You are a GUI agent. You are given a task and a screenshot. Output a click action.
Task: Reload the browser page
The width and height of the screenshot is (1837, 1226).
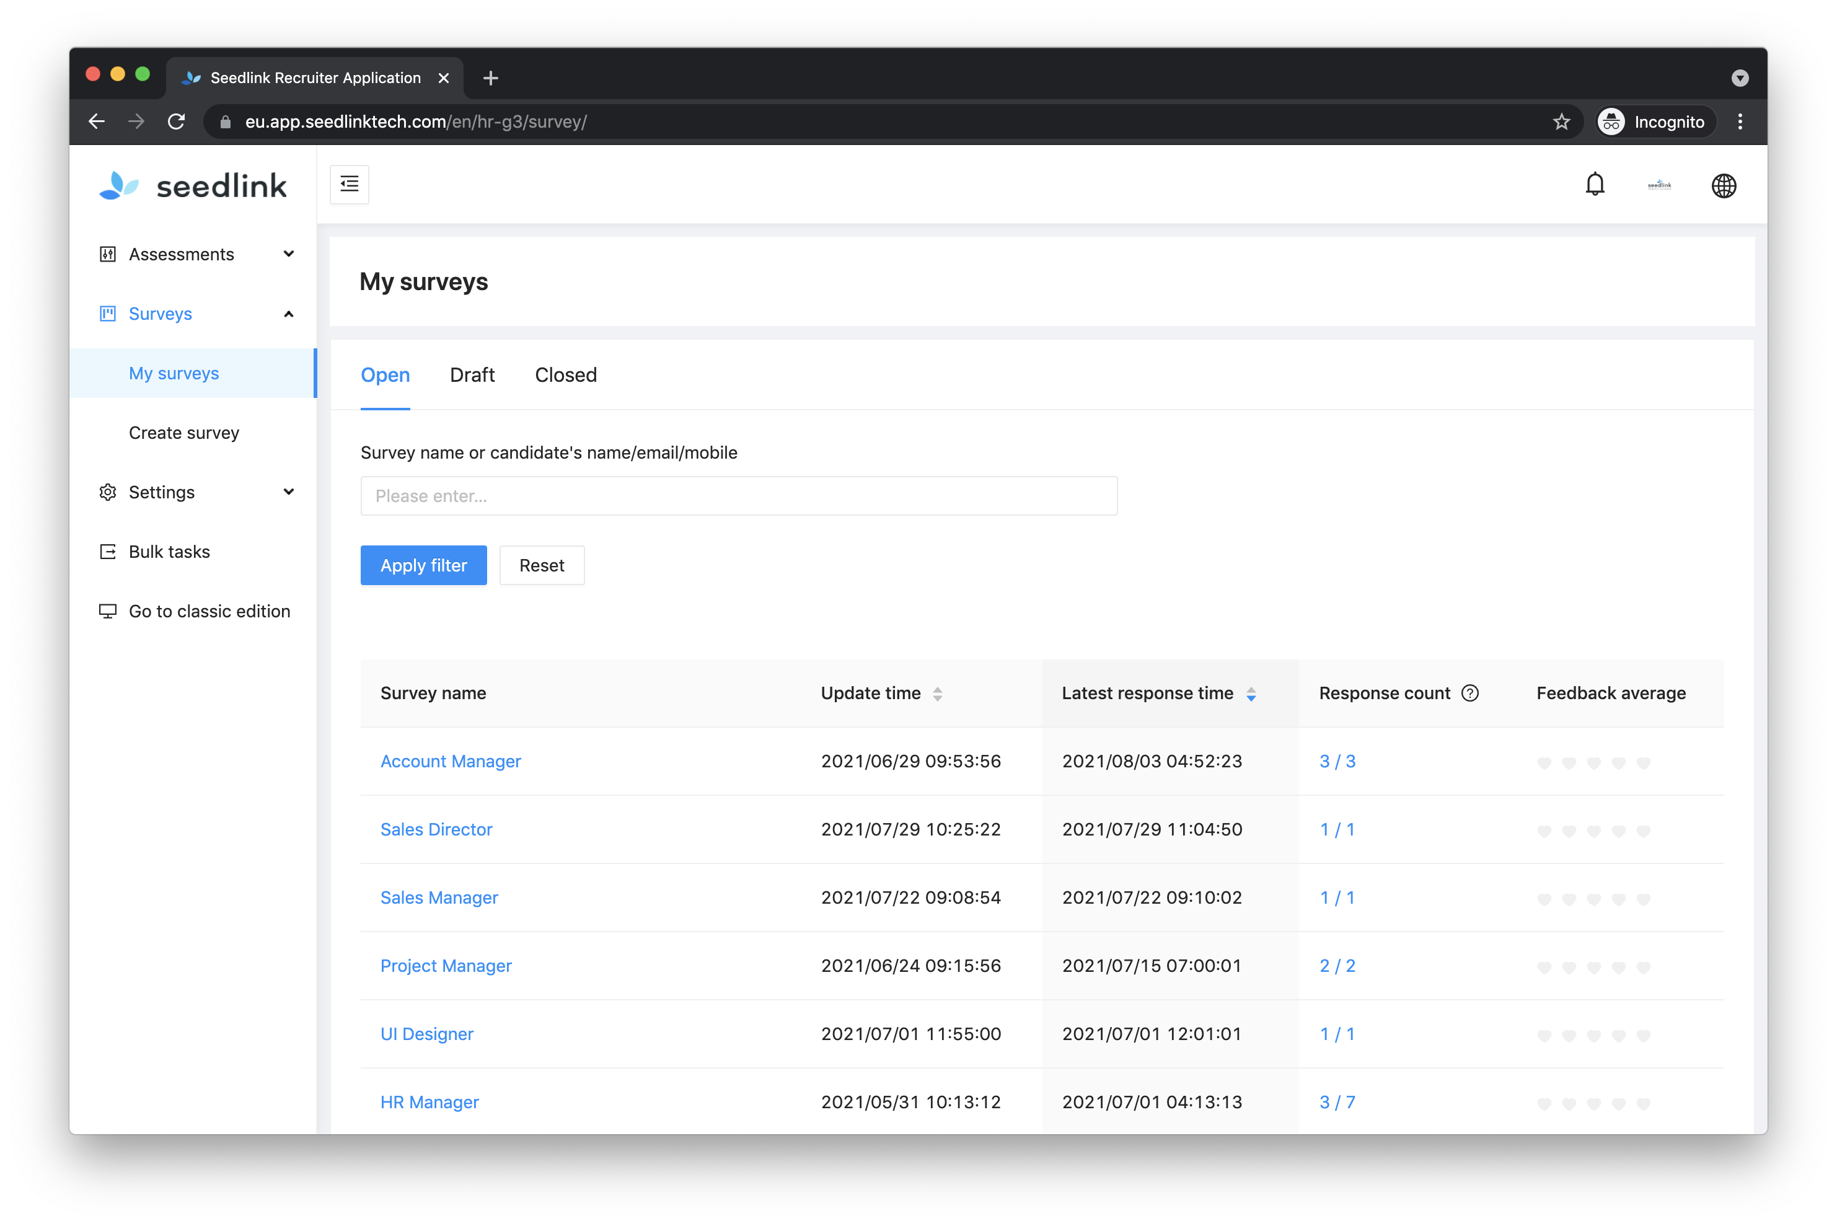point(177,122)
